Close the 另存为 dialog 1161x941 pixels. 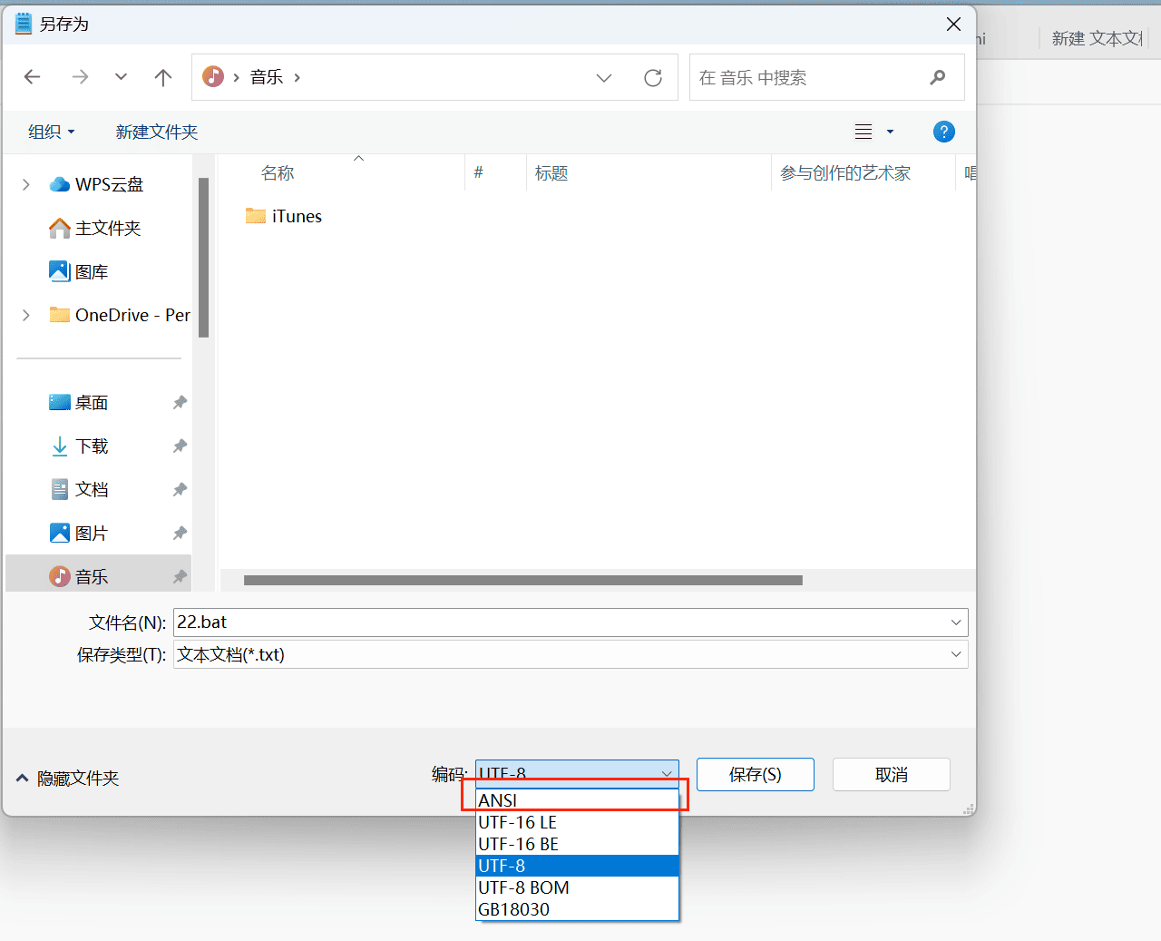click(953, 25)
